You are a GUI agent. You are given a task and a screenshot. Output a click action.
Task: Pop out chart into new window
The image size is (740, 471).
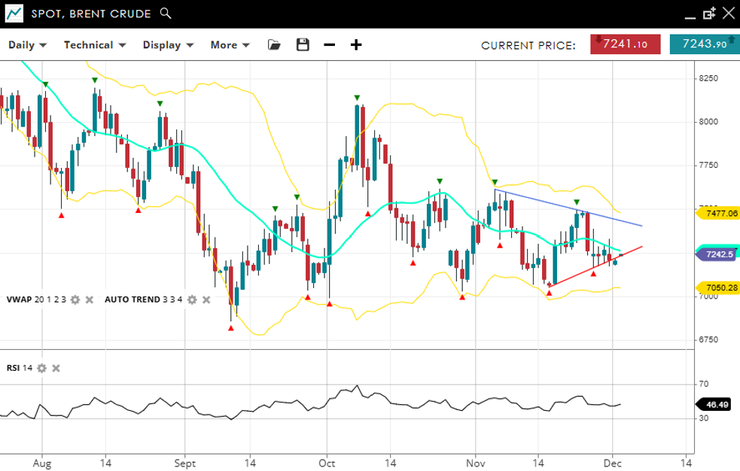click(x=708, y=14)
